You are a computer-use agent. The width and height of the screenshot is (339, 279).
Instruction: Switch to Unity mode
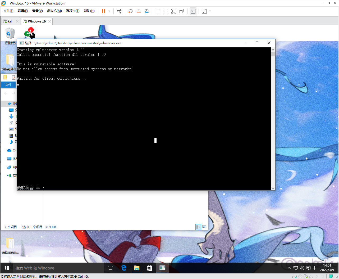click(x=182, y=11)
